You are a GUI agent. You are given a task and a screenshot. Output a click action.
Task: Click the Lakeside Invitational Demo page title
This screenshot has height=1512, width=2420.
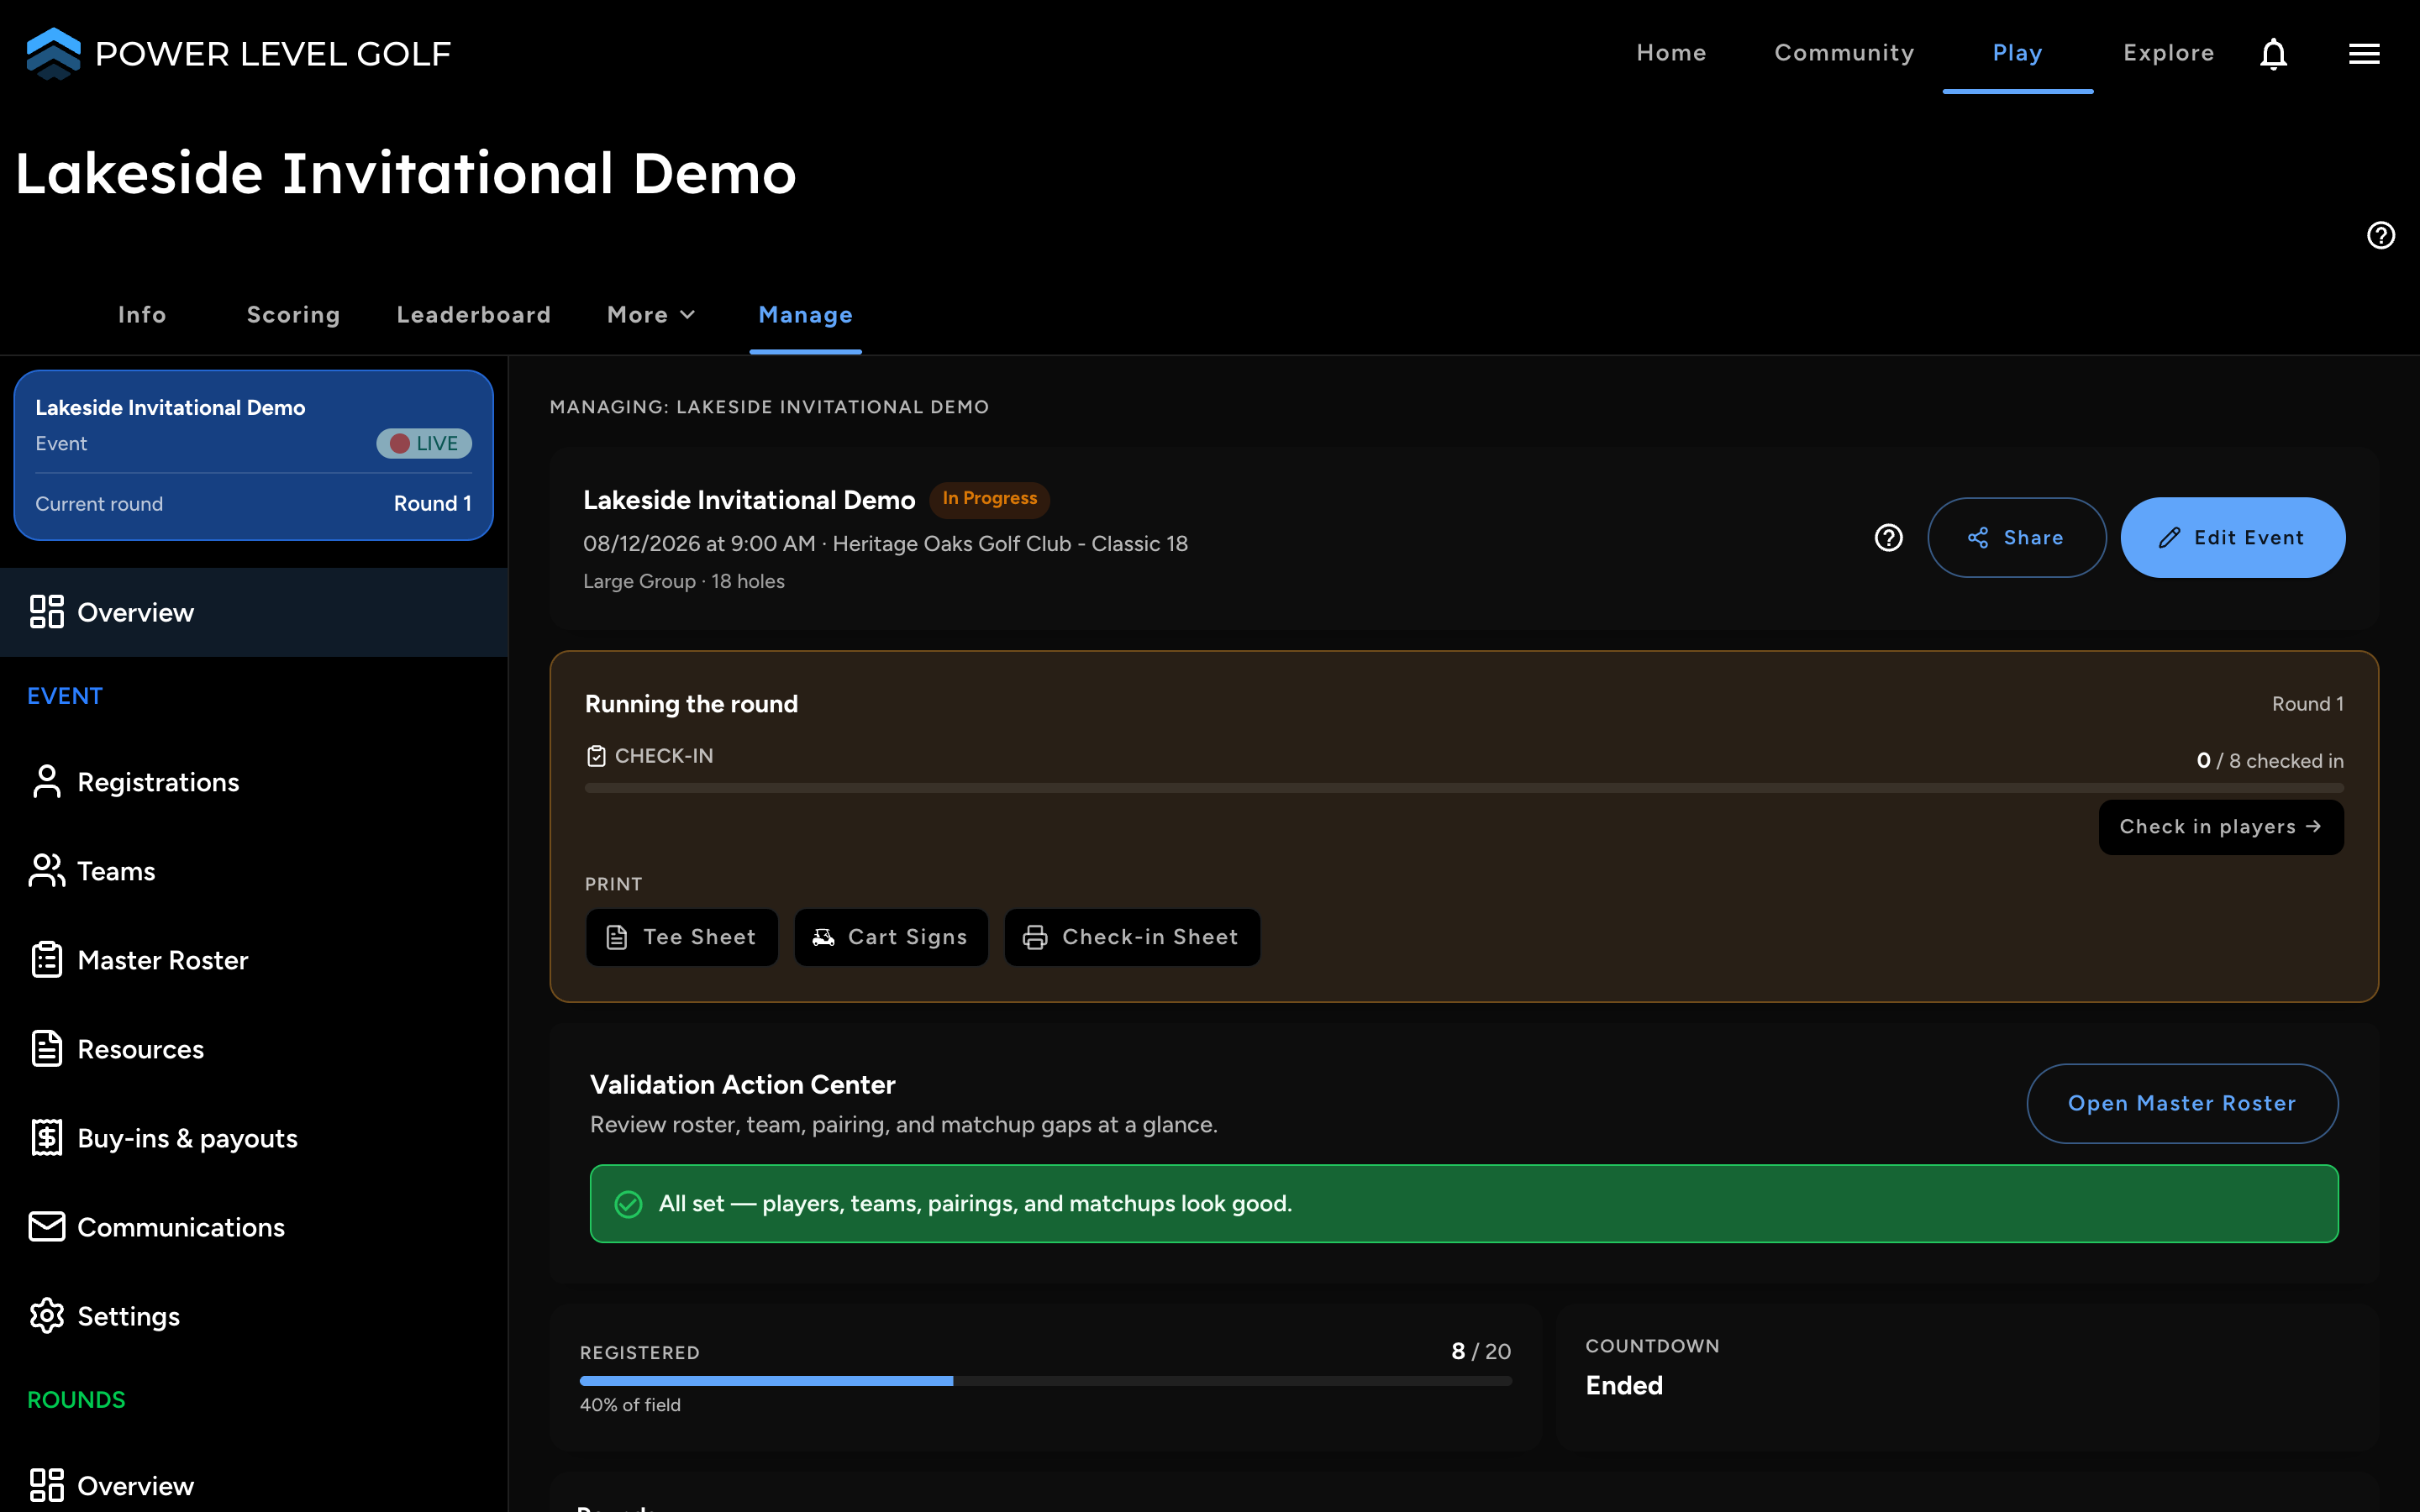point(405,174)
